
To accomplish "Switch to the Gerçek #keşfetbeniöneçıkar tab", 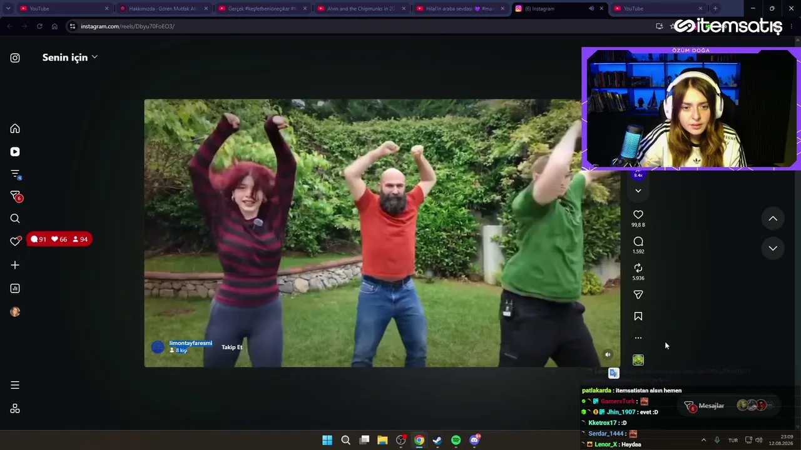I will [x=263, y=9].
